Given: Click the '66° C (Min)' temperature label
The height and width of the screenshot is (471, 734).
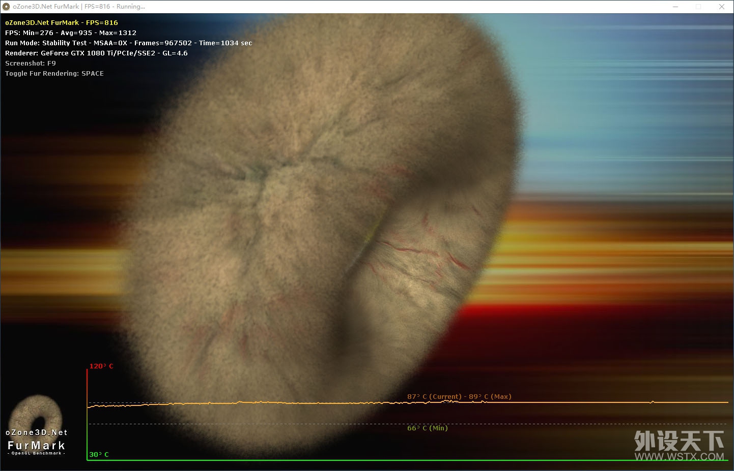Looking at the screenshot, I should click(x=428, y=428).
